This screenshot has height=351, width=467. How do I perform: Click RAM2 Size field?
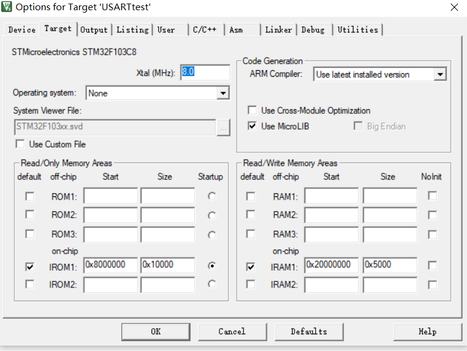click(390, 215)
